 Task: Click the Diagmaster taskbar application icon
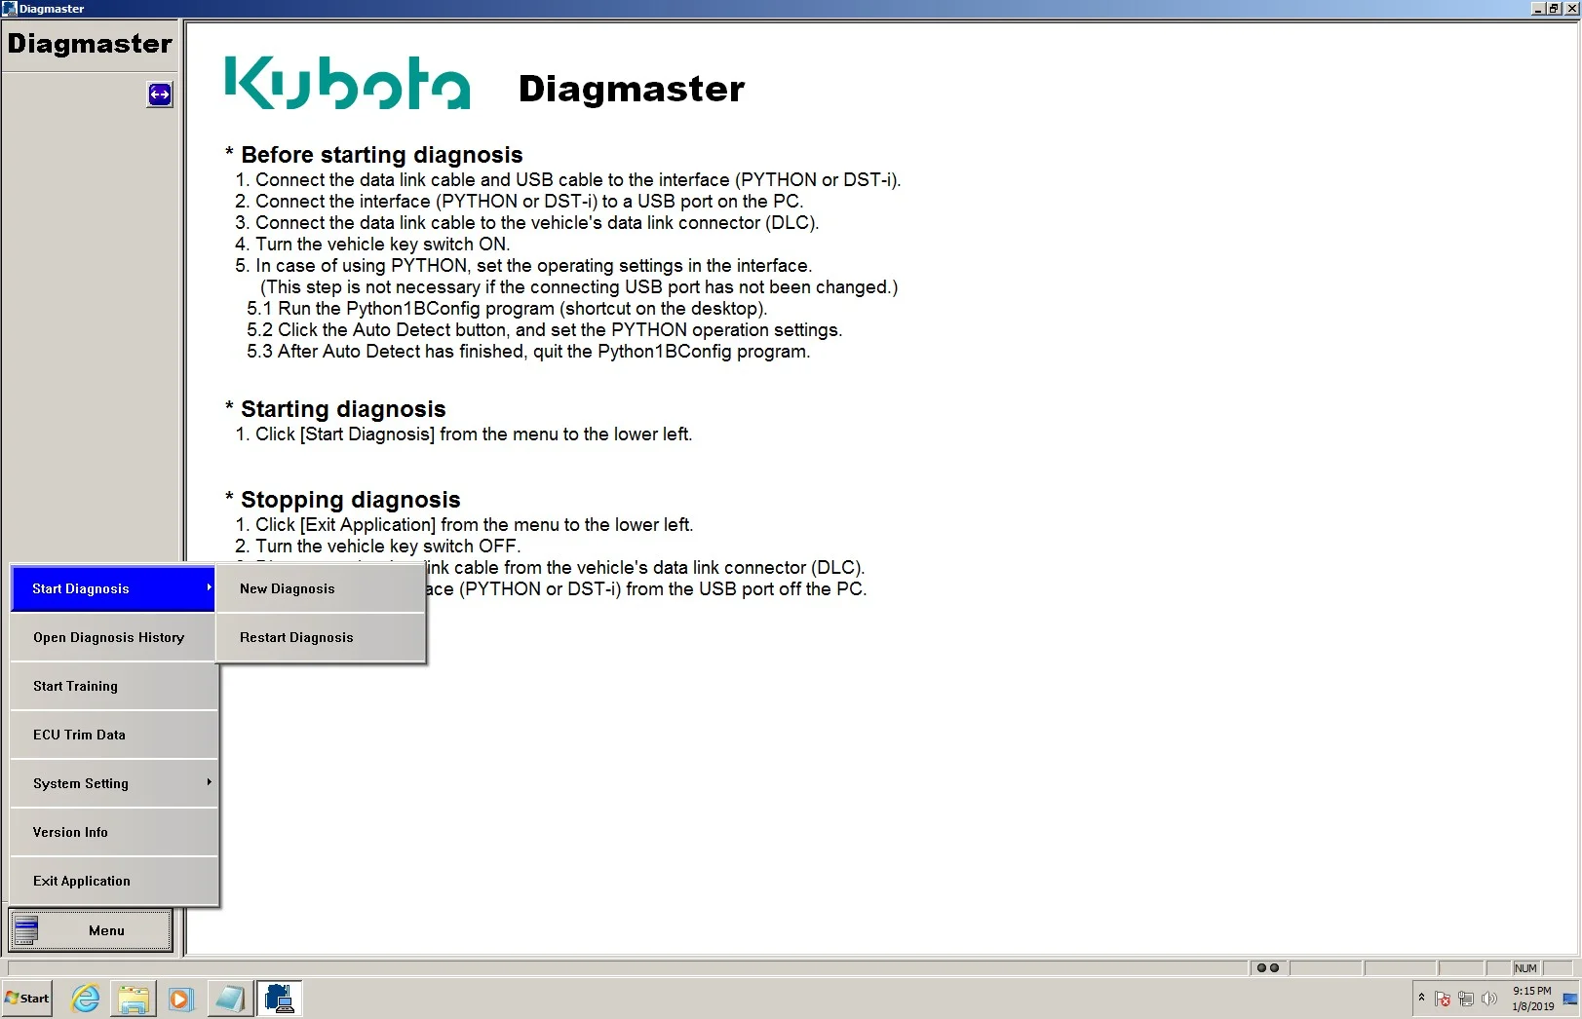pos(279,999)
